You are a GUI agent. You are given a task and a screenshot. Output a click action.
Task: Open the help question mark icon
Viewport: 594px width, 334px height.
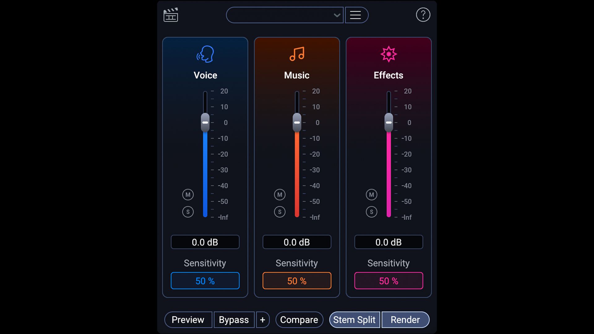423,15
